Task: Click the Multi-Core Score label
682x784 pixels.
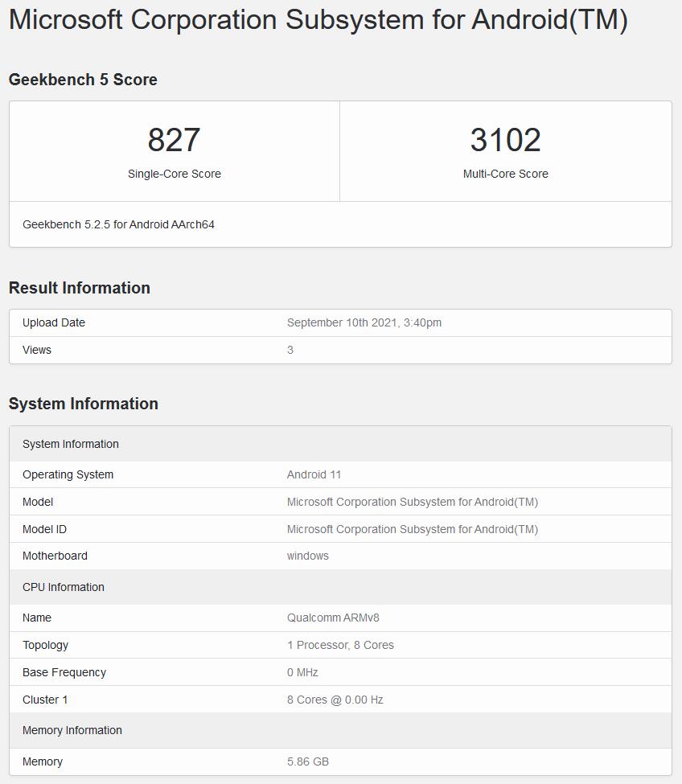Action: pos(505,174)
